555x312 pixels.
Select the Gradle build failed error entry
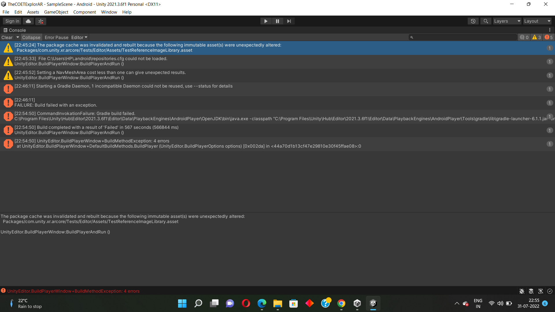click(173, 116)
